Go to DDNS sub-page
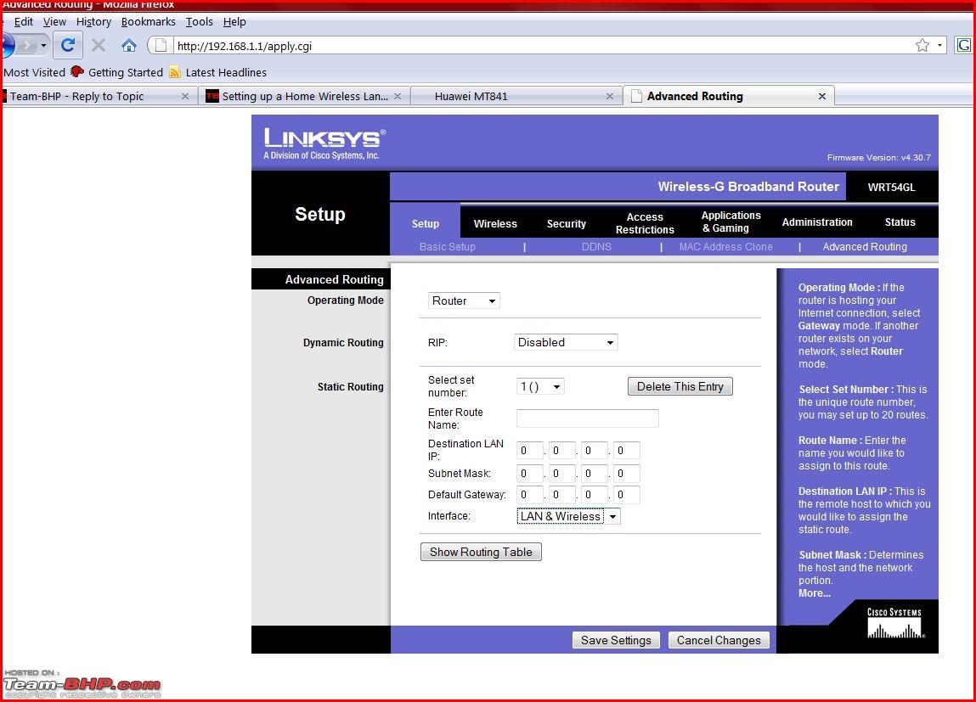Screen dimensions: 976x702 point(596,247)
